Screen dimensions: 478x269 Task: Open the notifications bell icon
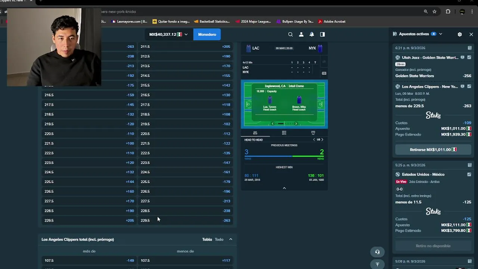[x=311, y=34]
